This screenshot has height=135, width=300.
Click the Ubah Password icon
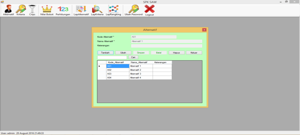click(x=134, y=10)
